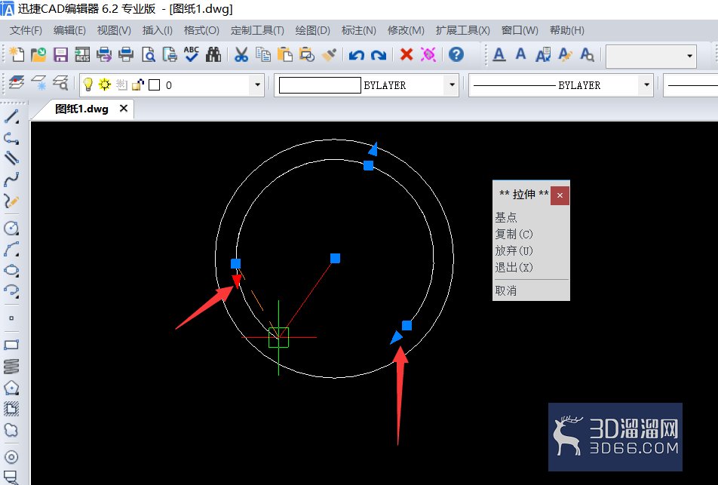Open the BYLAYER linetype dropdown

(x=646, y=84)
